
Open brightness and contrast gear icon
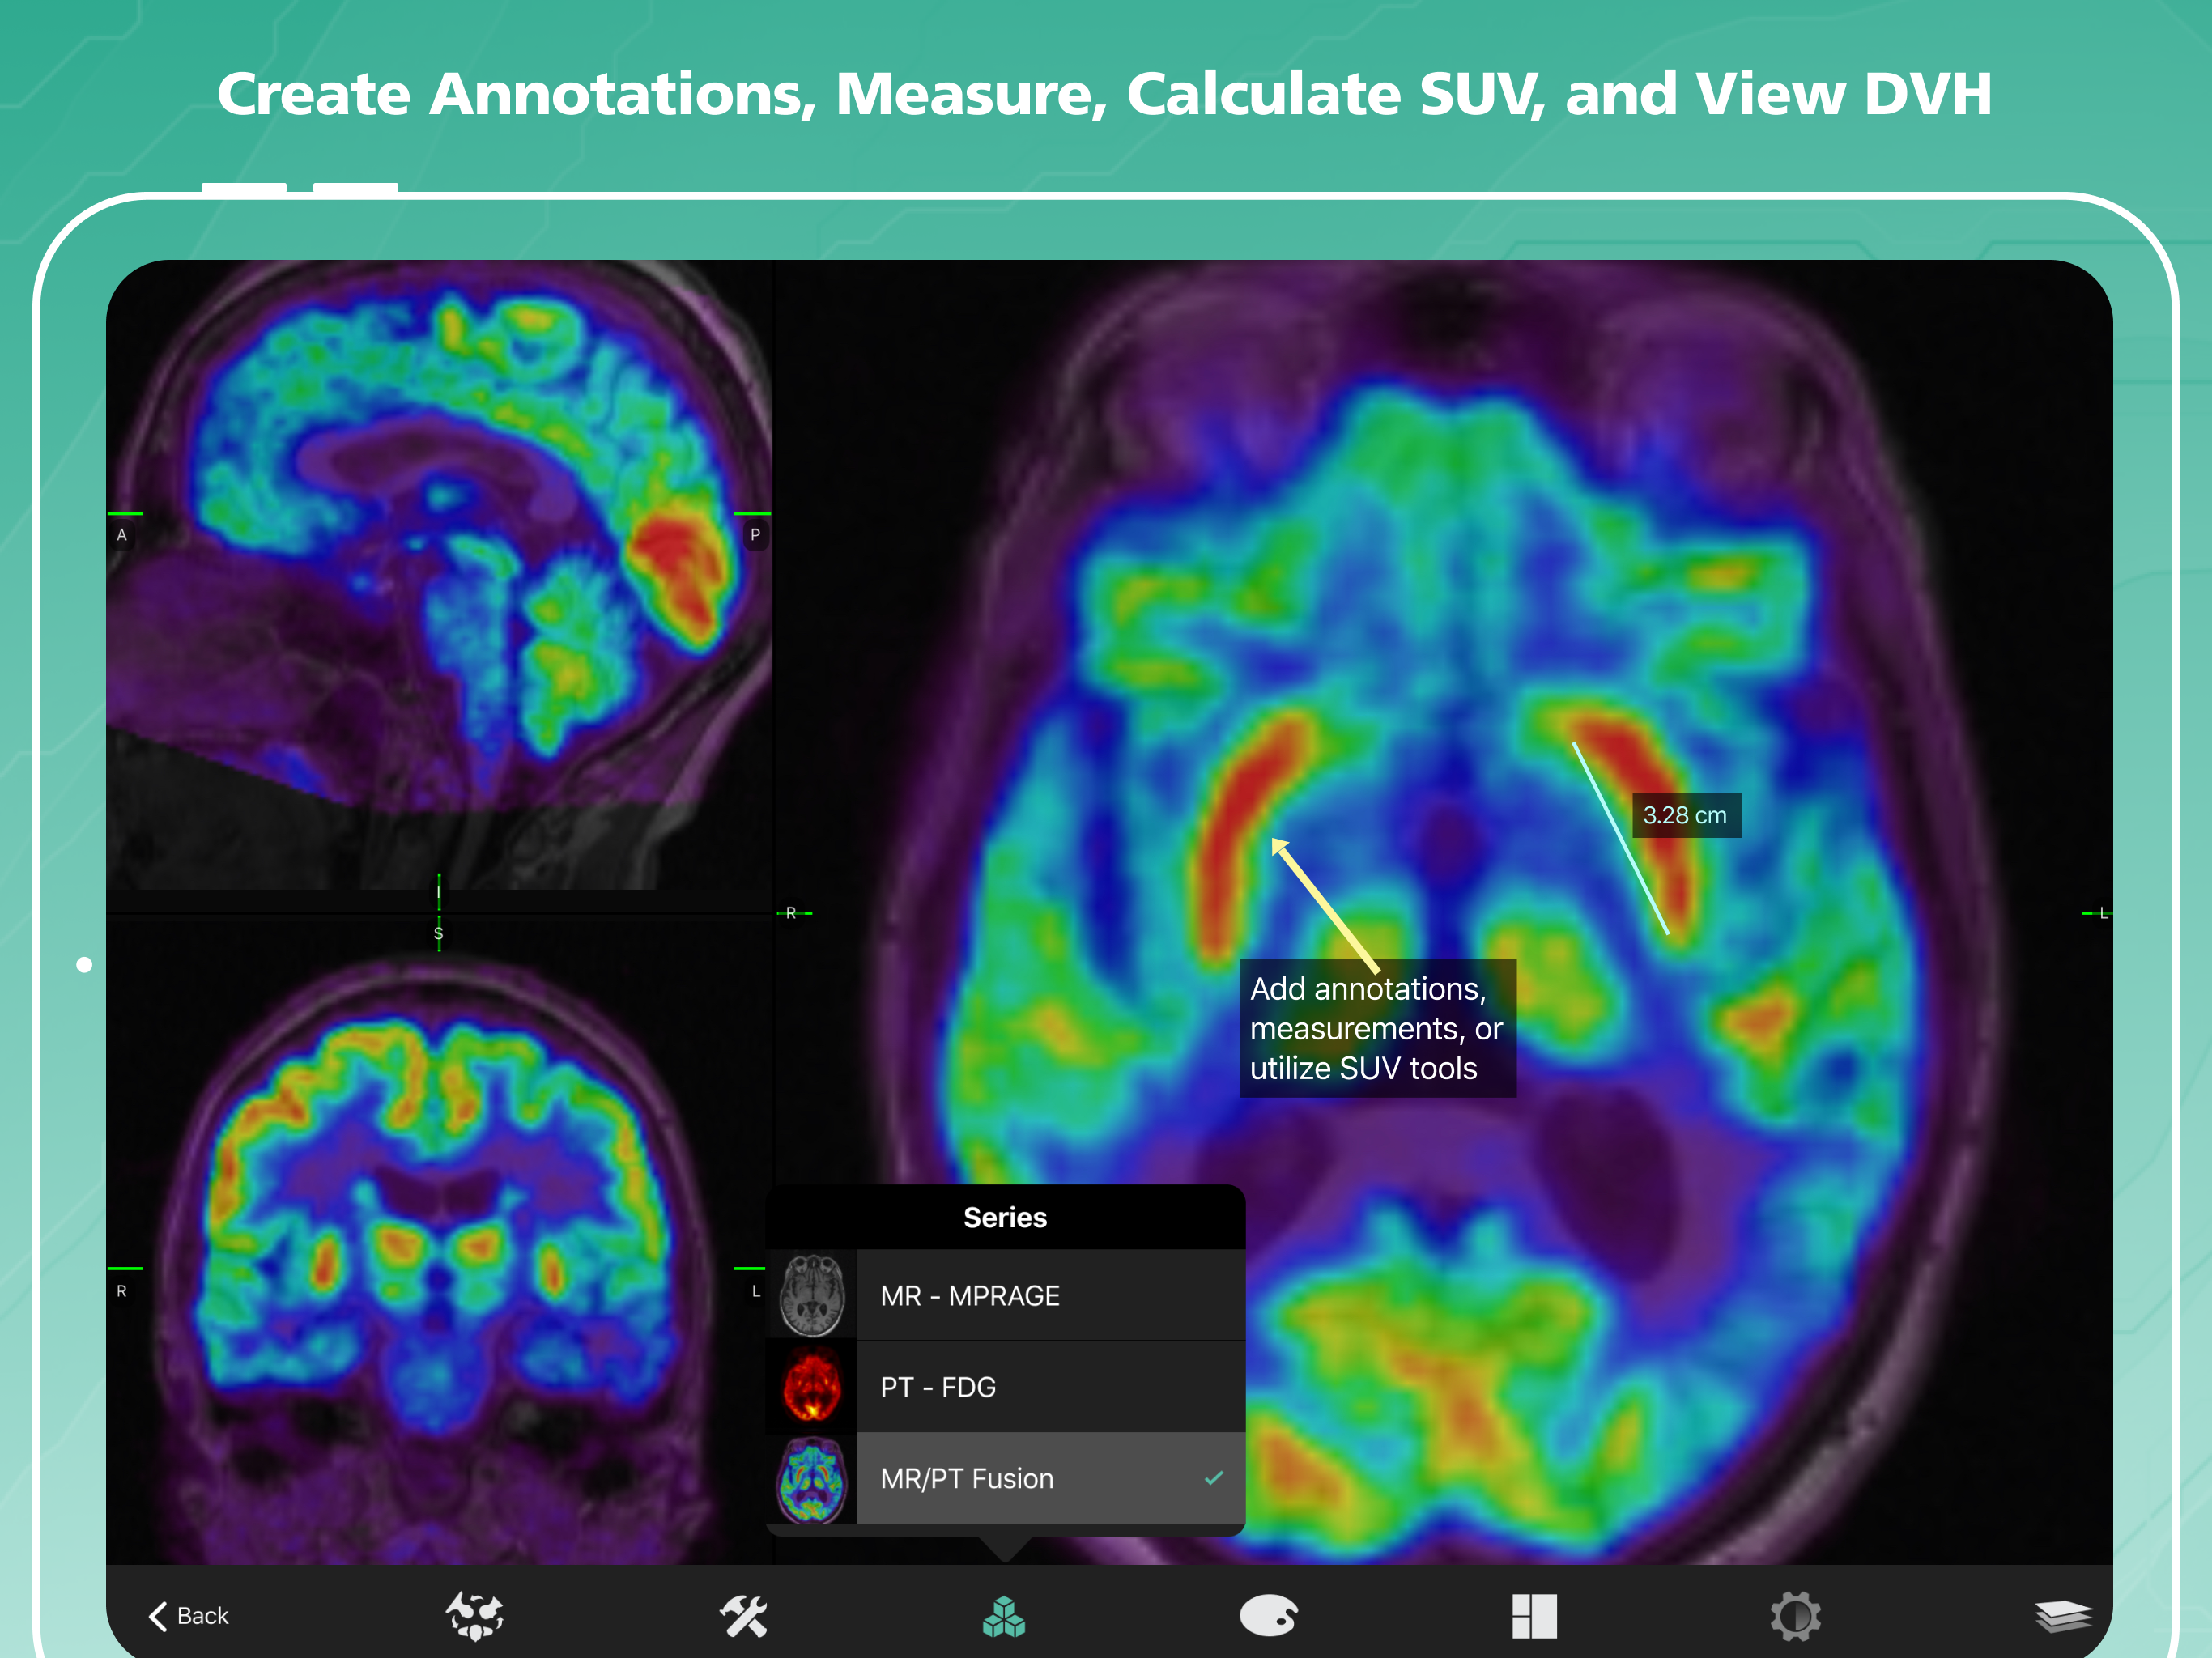[1795, 1615]
